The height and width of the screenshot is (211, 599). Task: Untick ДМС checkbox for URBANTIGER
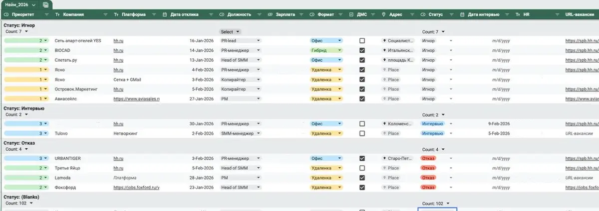pos(362,158)
